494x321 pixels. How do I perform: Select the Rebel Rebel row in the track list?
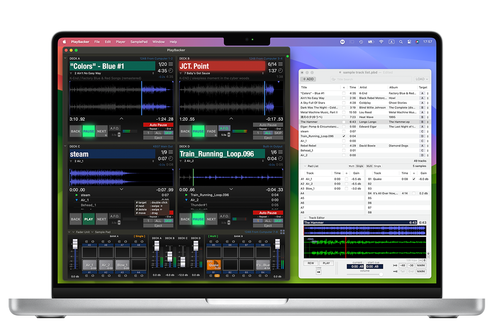(364, 146)
